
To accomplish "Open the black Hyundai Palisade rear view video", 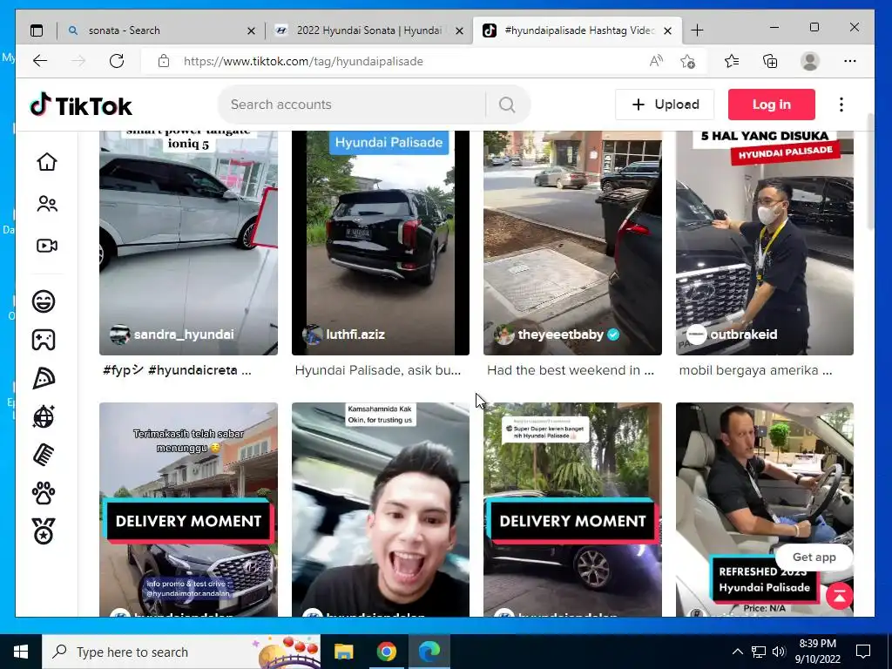I will click(381, 243).
